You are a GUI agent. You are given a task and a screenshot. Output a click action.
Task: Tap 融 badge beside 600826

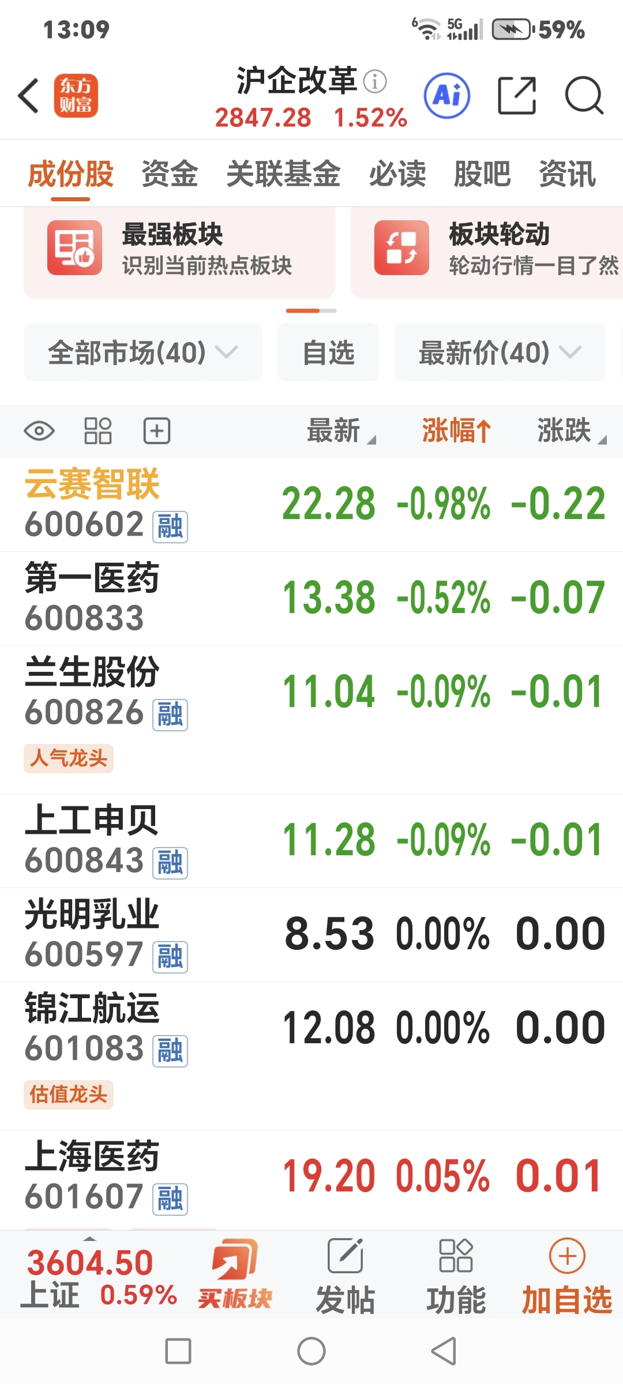point(170,715)
